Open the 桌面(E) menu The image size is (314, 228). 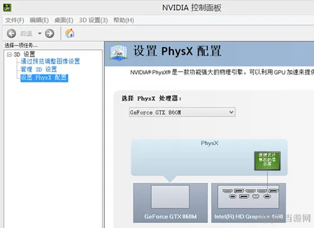(x=64, y=20)
